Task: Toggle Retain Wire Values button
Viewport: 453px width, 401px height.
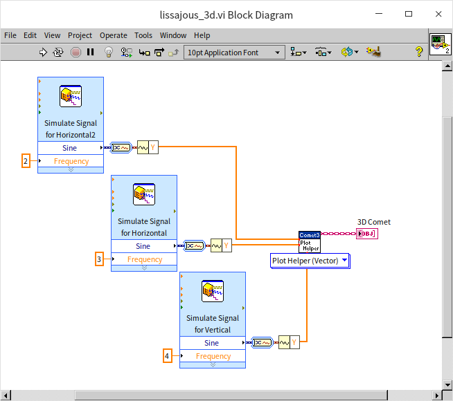Action: click(126, 52)
